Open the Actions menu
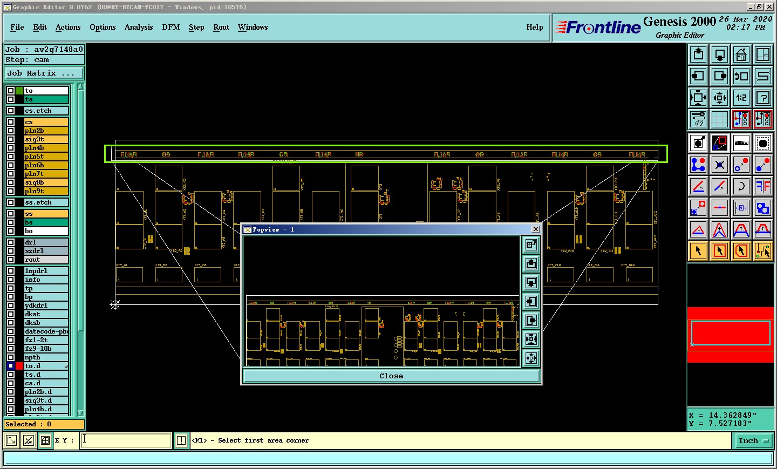The image size is (777, 469). (68, 27)
